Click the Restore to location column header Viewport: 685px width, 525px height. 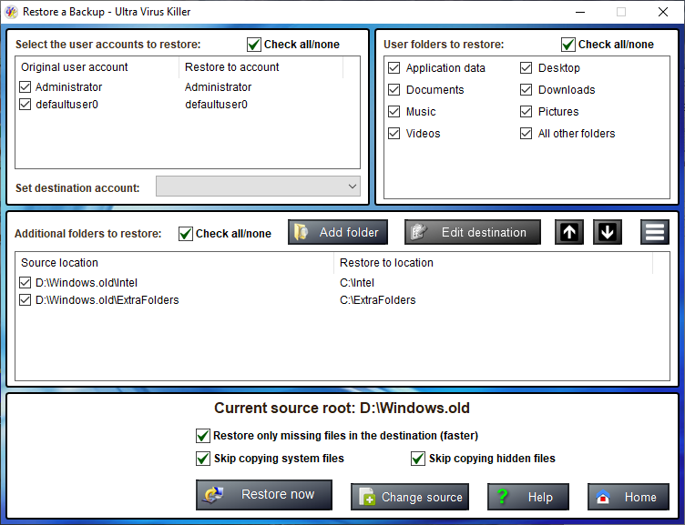(x=493, y=263)
